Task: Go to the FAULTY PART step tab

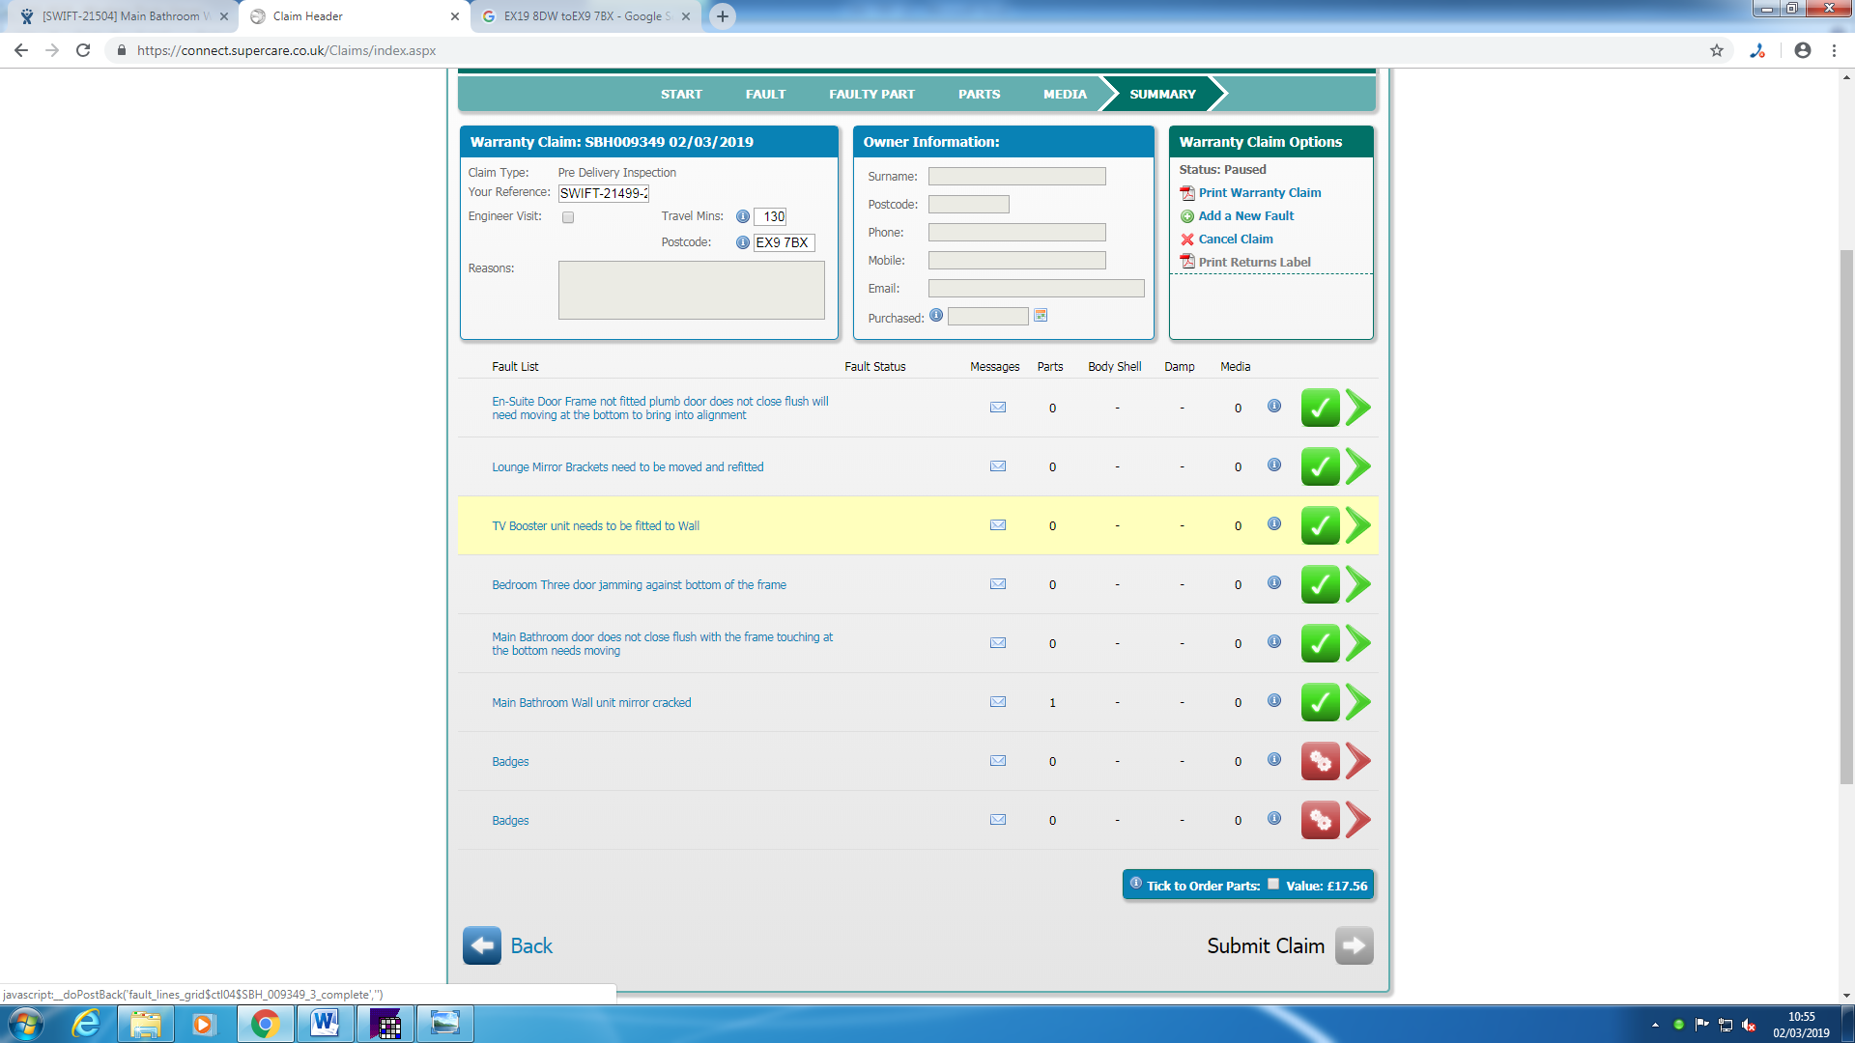Action: point(870,95)
